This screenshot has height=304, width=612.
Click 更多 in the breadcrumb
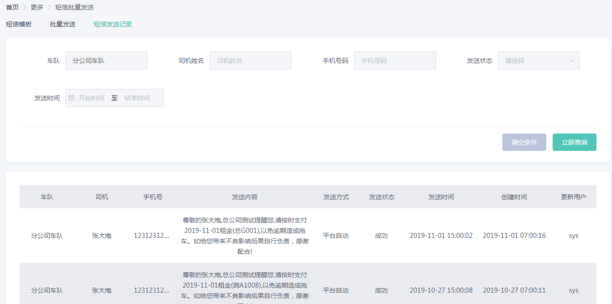pyautogui.click(x=37, y=7)
